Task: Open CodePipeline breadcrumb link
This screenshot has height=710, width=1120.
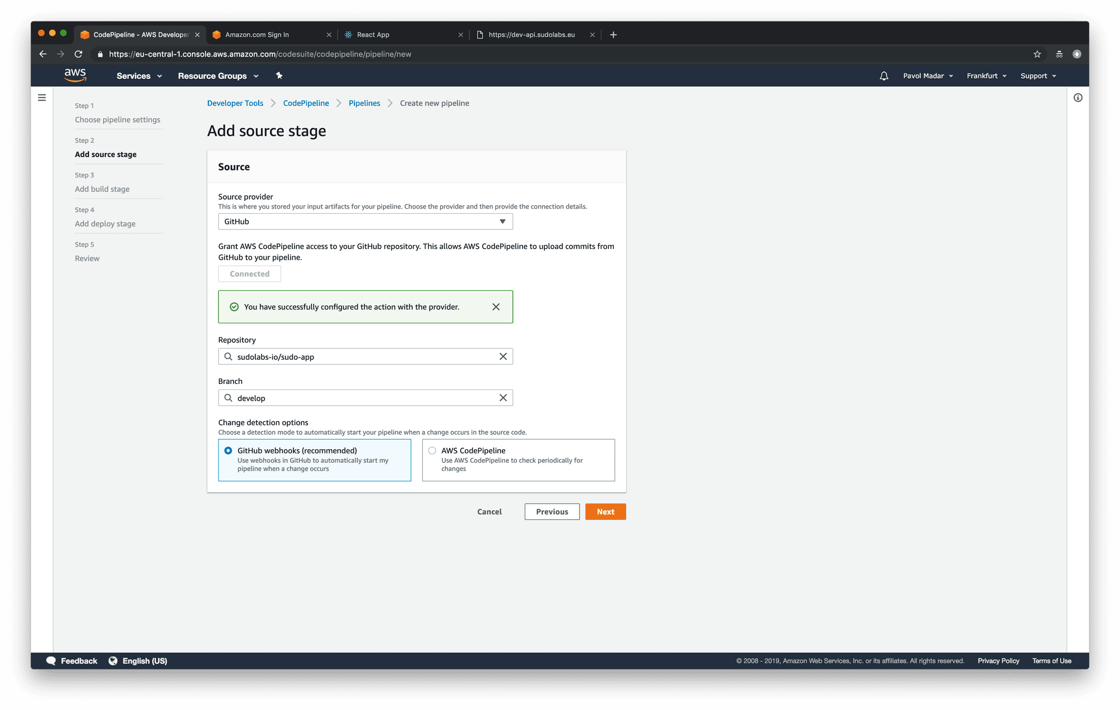Action: 306,103
